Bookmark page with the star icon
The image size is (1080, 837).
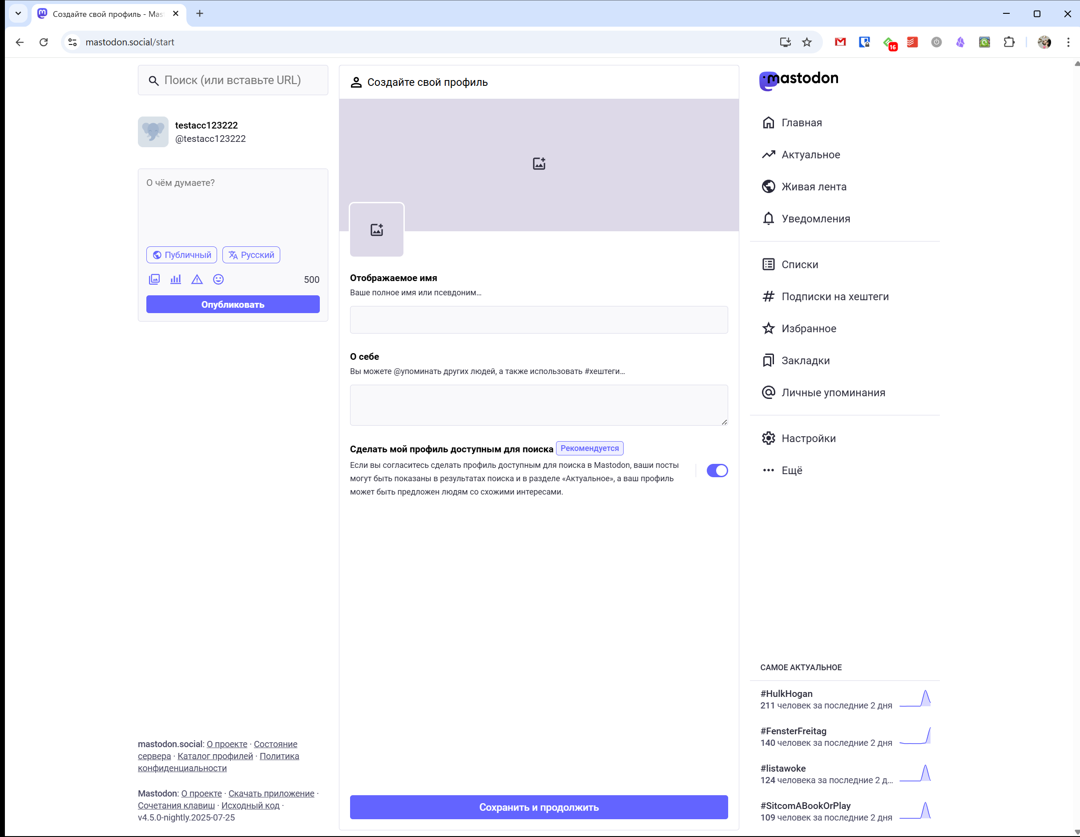[x=806, y=43]
